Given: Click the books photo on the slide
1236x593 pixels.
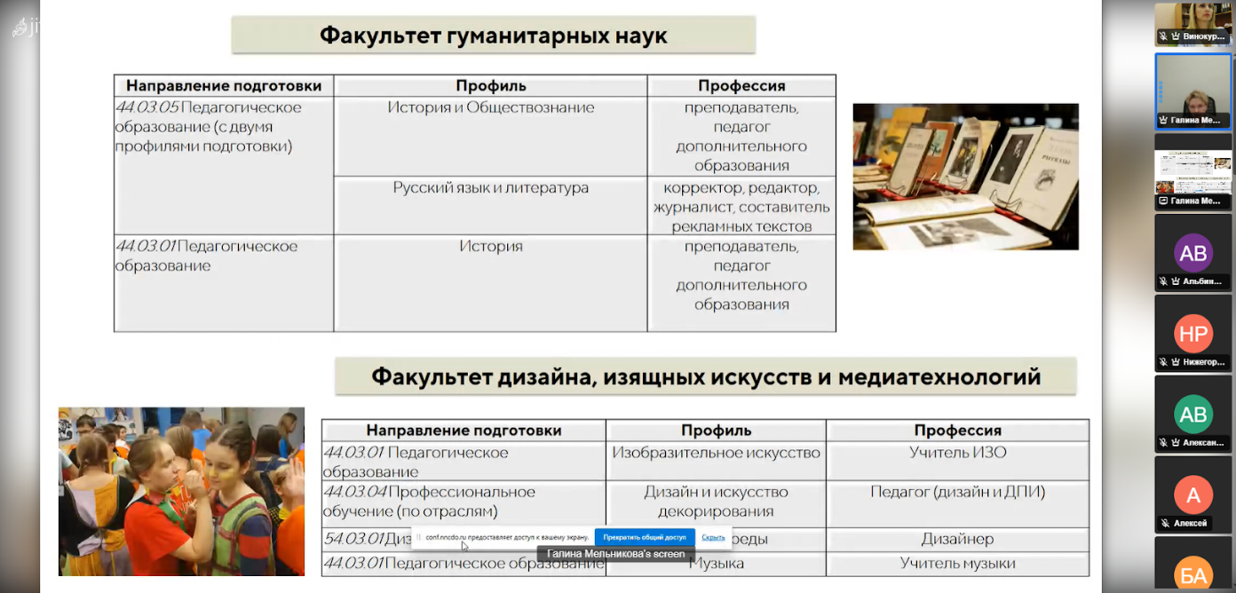Looking at the screenshot, I should pos(966,177).
